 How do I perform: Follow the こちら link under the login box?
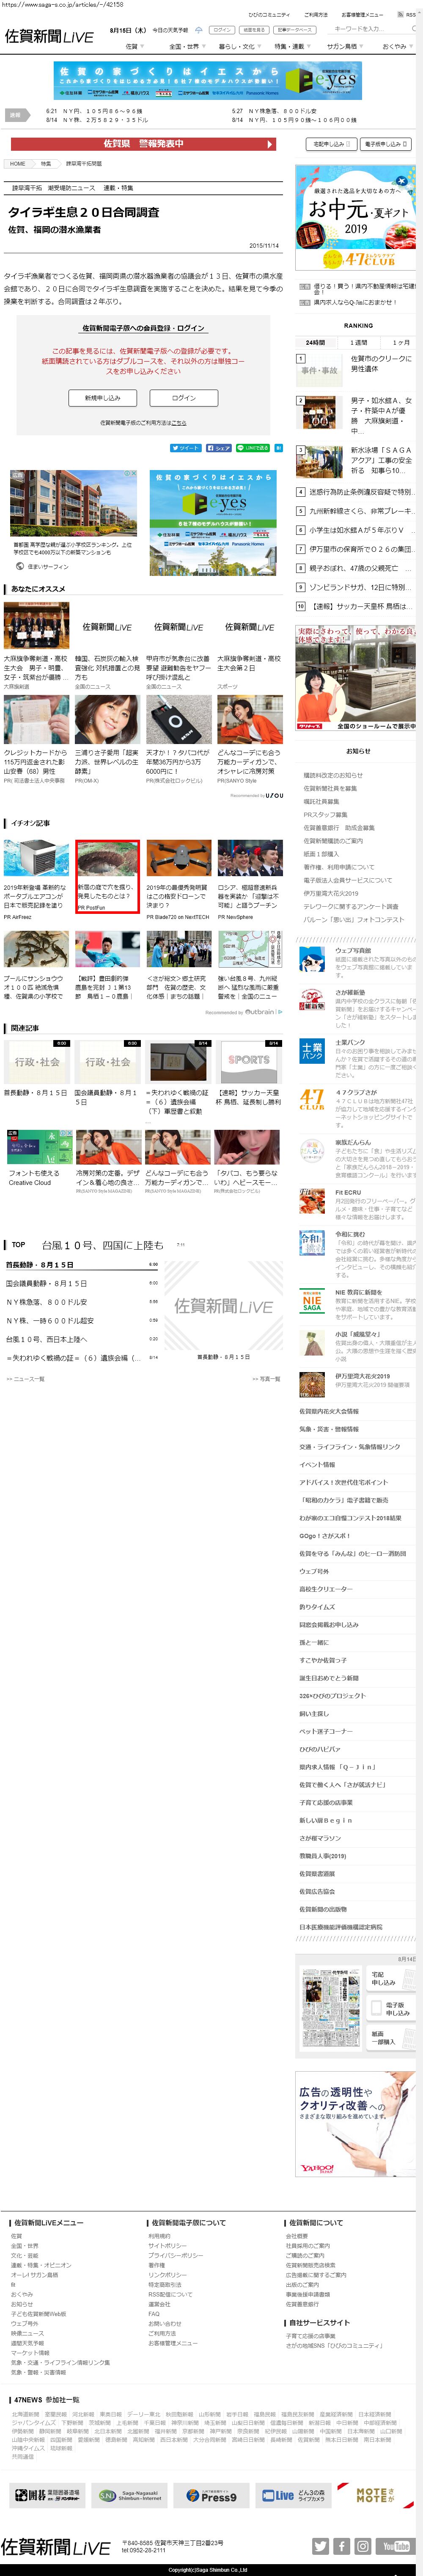point(179,423)
